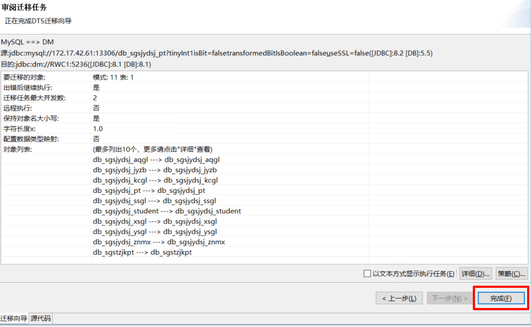Go back with the 上一步(L) button

(399, 298)
